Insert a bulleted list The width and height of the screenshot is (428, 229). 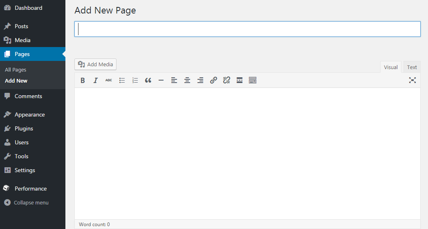tap(122, 80)
